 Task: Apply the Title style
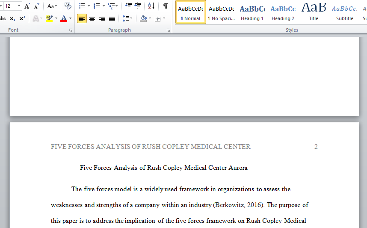tap(314, 12)
